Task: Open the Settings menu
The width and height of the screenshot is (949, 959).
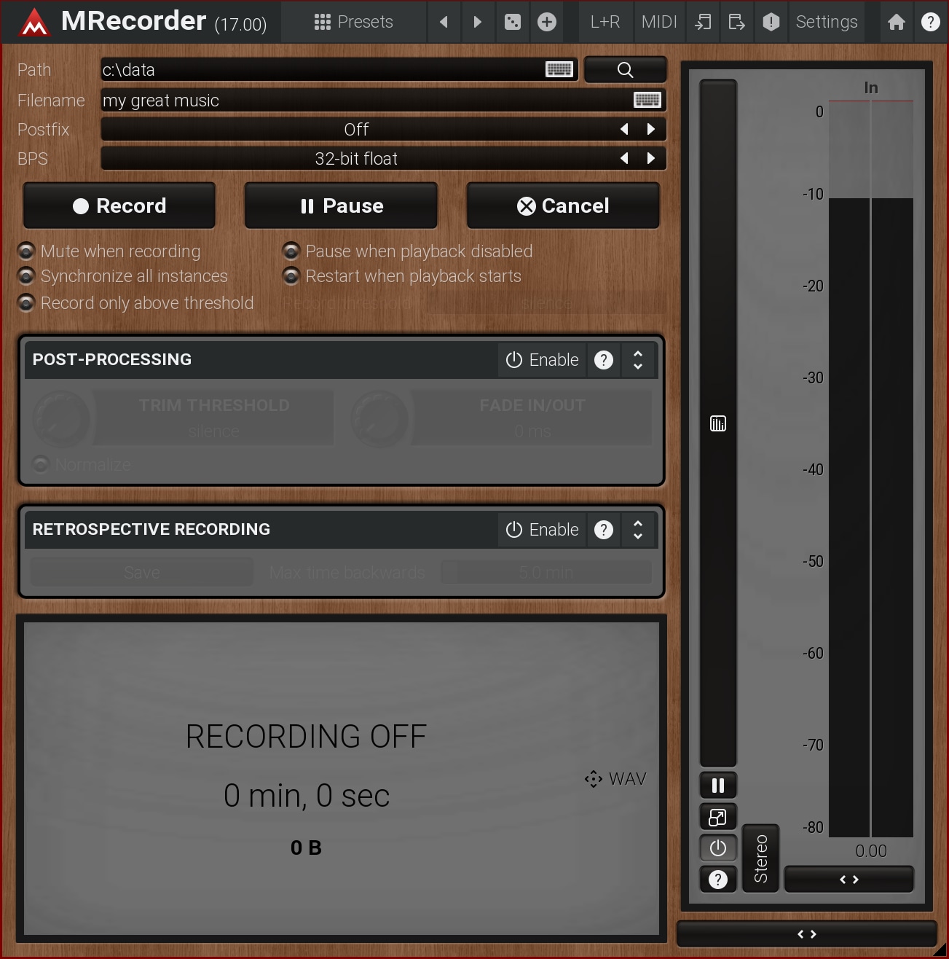Action: coord(827,22)
